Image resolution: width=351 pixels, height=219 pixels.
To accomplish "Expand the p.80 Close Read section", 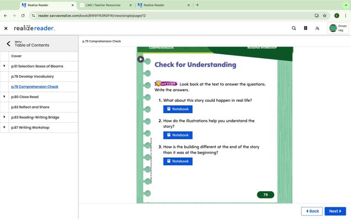I will click(x=5, y=97).
